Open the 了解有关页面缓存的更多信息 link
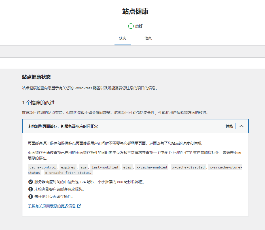Viewport: 265px width, 230px height. (x=52, y=206)
